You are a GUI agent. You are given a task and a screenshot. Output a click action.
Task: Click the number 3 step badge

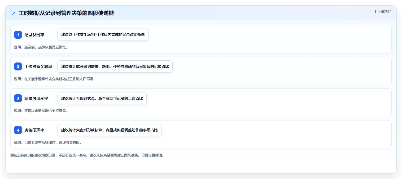pos(18,98)
